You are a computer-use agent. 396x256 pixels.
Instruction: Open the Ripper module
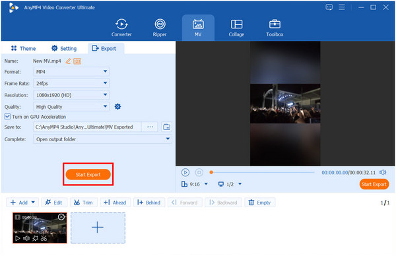(160, 28)
